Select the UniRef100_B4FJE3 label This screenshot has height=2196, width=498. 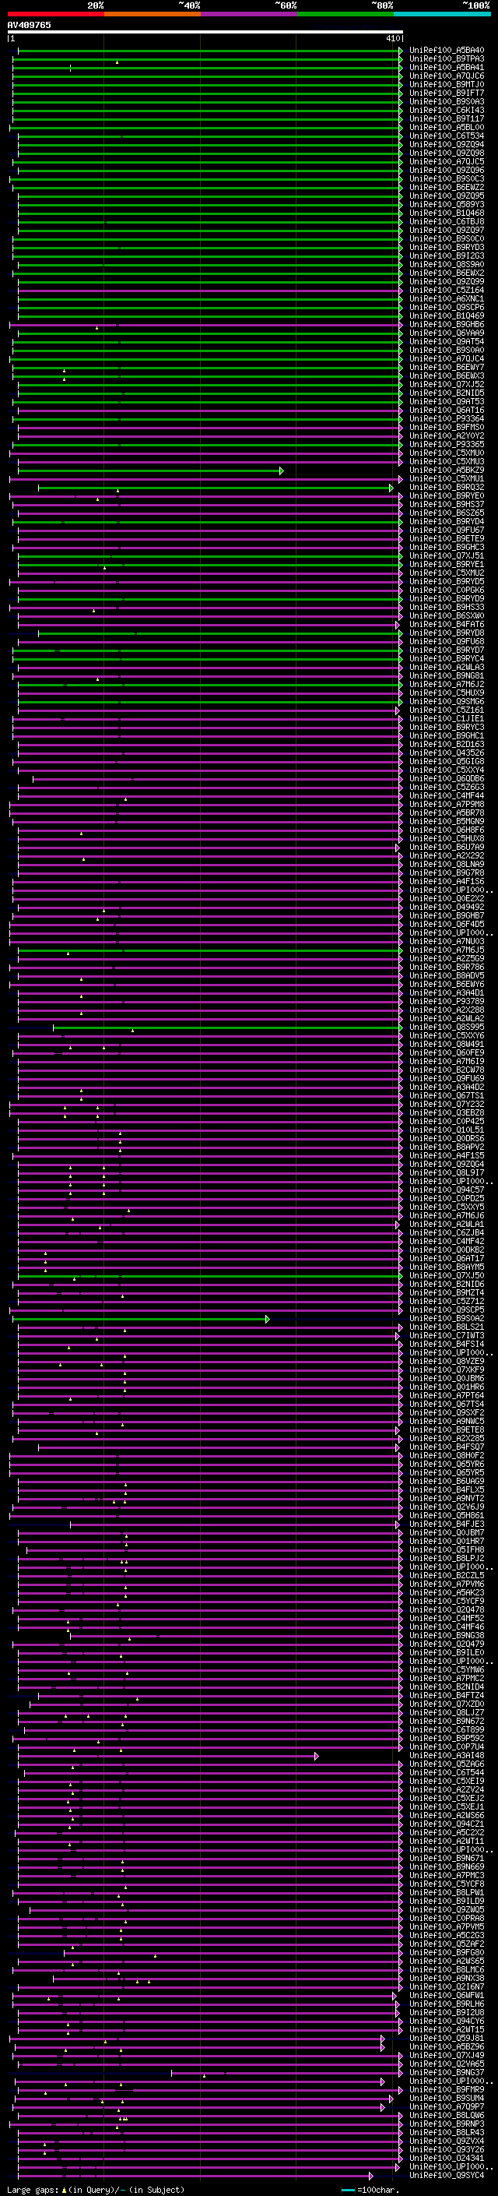pyautogui.click(x=447, y=1524)
